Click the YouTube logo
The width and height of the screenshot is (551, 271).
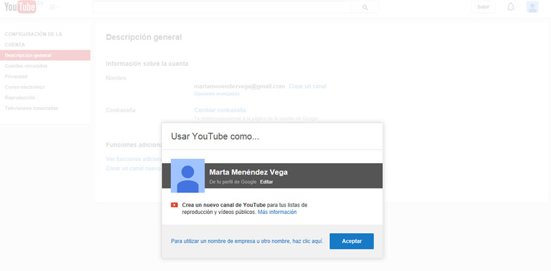(x=21, y=7)
